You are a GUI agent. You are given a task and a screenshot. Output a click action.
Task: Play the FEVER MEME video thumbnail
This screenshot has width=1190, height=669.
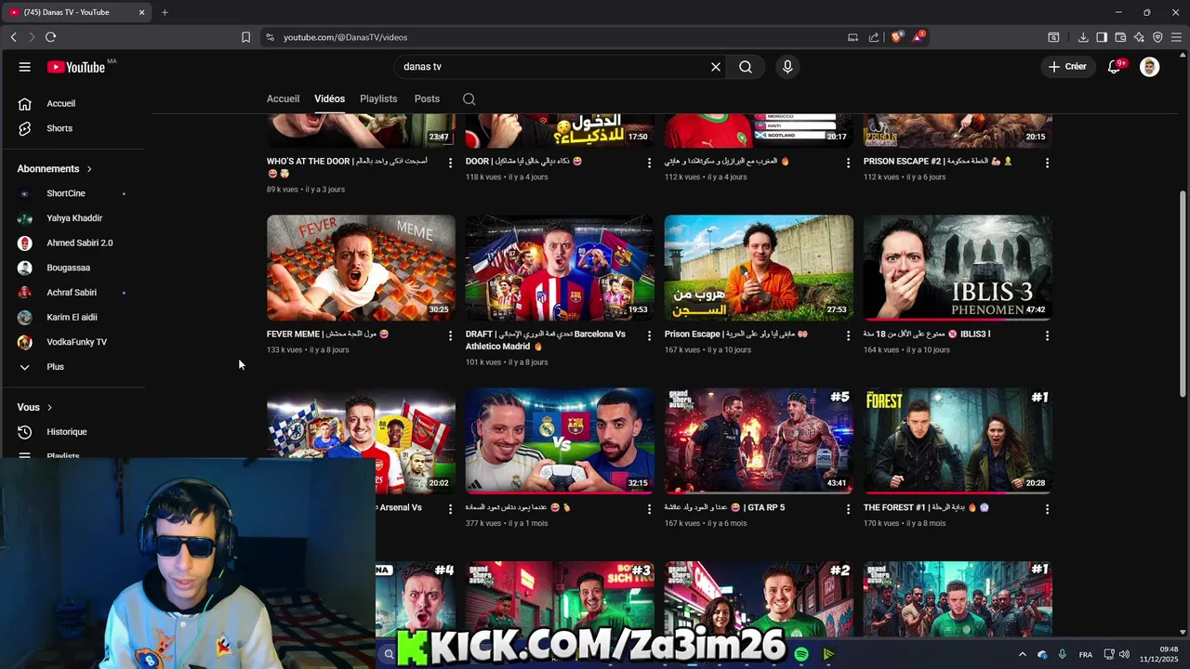tap(361, 268)
